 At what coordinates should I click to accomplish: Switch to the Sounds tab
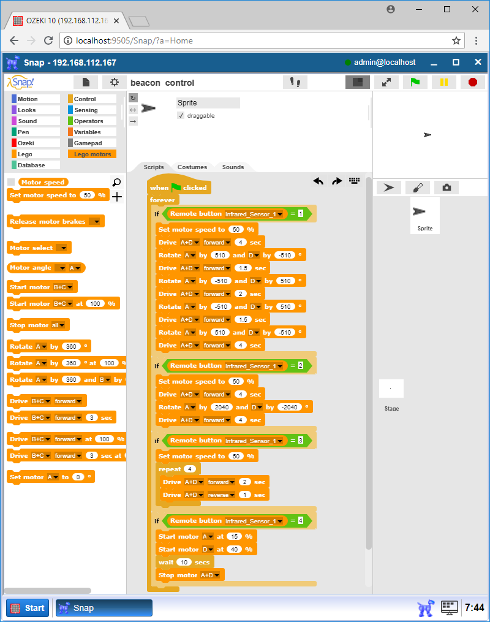click(233, 167)
